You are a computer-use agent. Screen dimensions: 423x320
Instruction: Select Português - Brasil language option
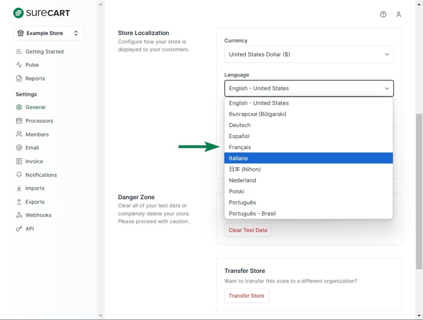pos(308,213)
